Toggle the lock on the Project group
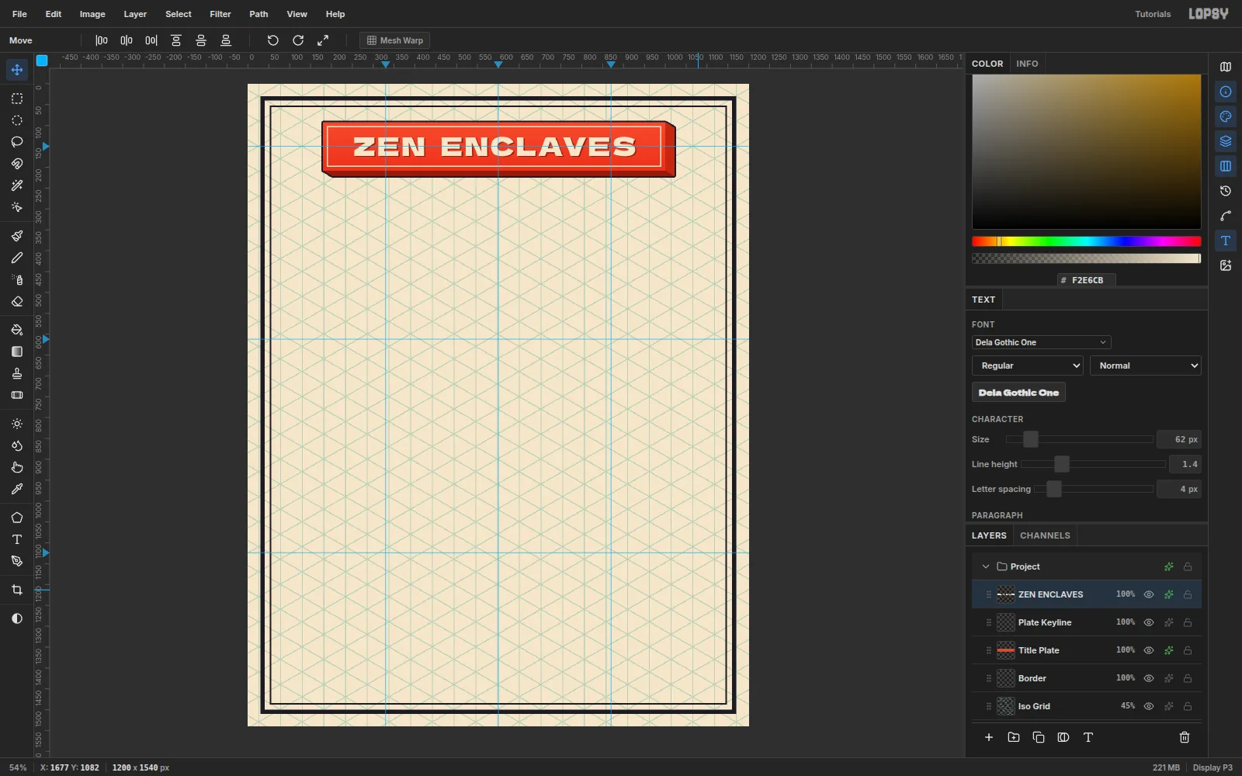 (x=1188, y=566)
